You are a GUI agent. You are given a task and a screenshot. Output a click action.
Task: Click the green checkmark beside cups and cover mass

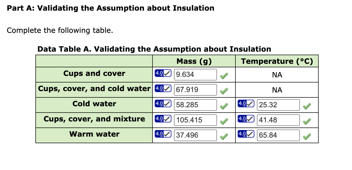point(224,76)
